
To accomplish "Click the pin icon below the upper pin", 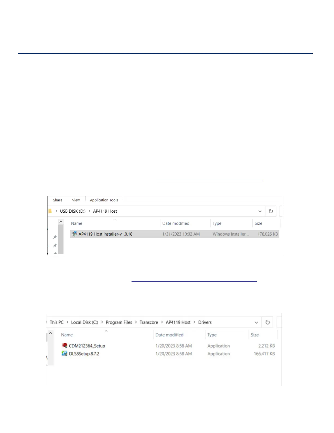I will click(x=55, y=245).
